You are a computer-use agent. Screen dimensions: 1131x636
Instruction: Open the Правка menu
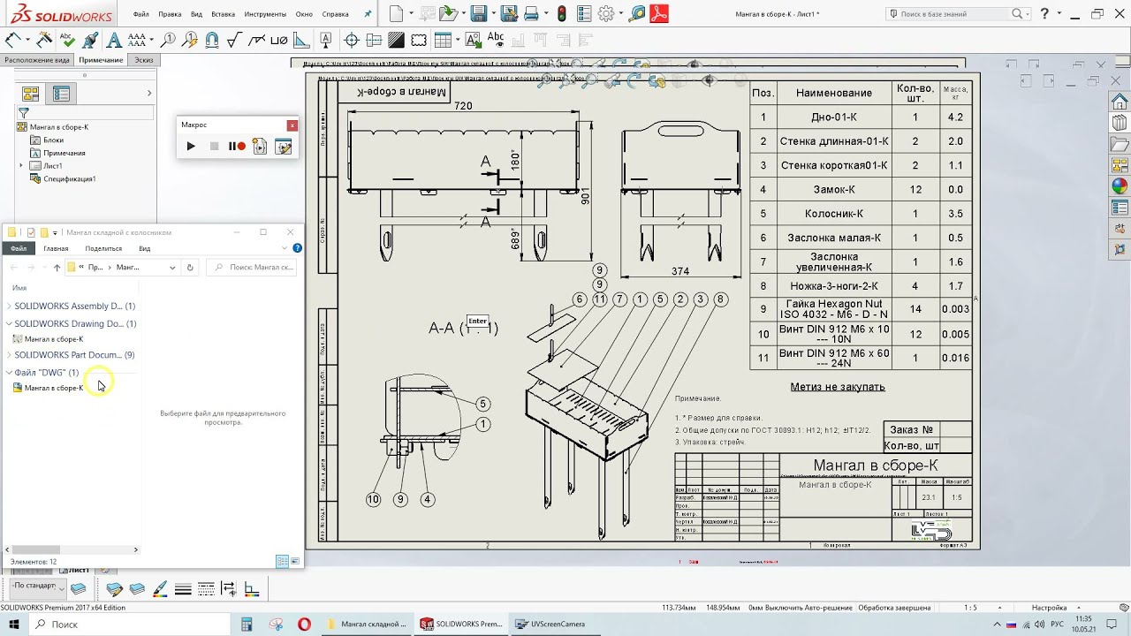(x=170, y=14)
